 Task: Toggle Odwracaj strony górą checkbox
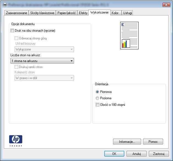pos(16,38)
